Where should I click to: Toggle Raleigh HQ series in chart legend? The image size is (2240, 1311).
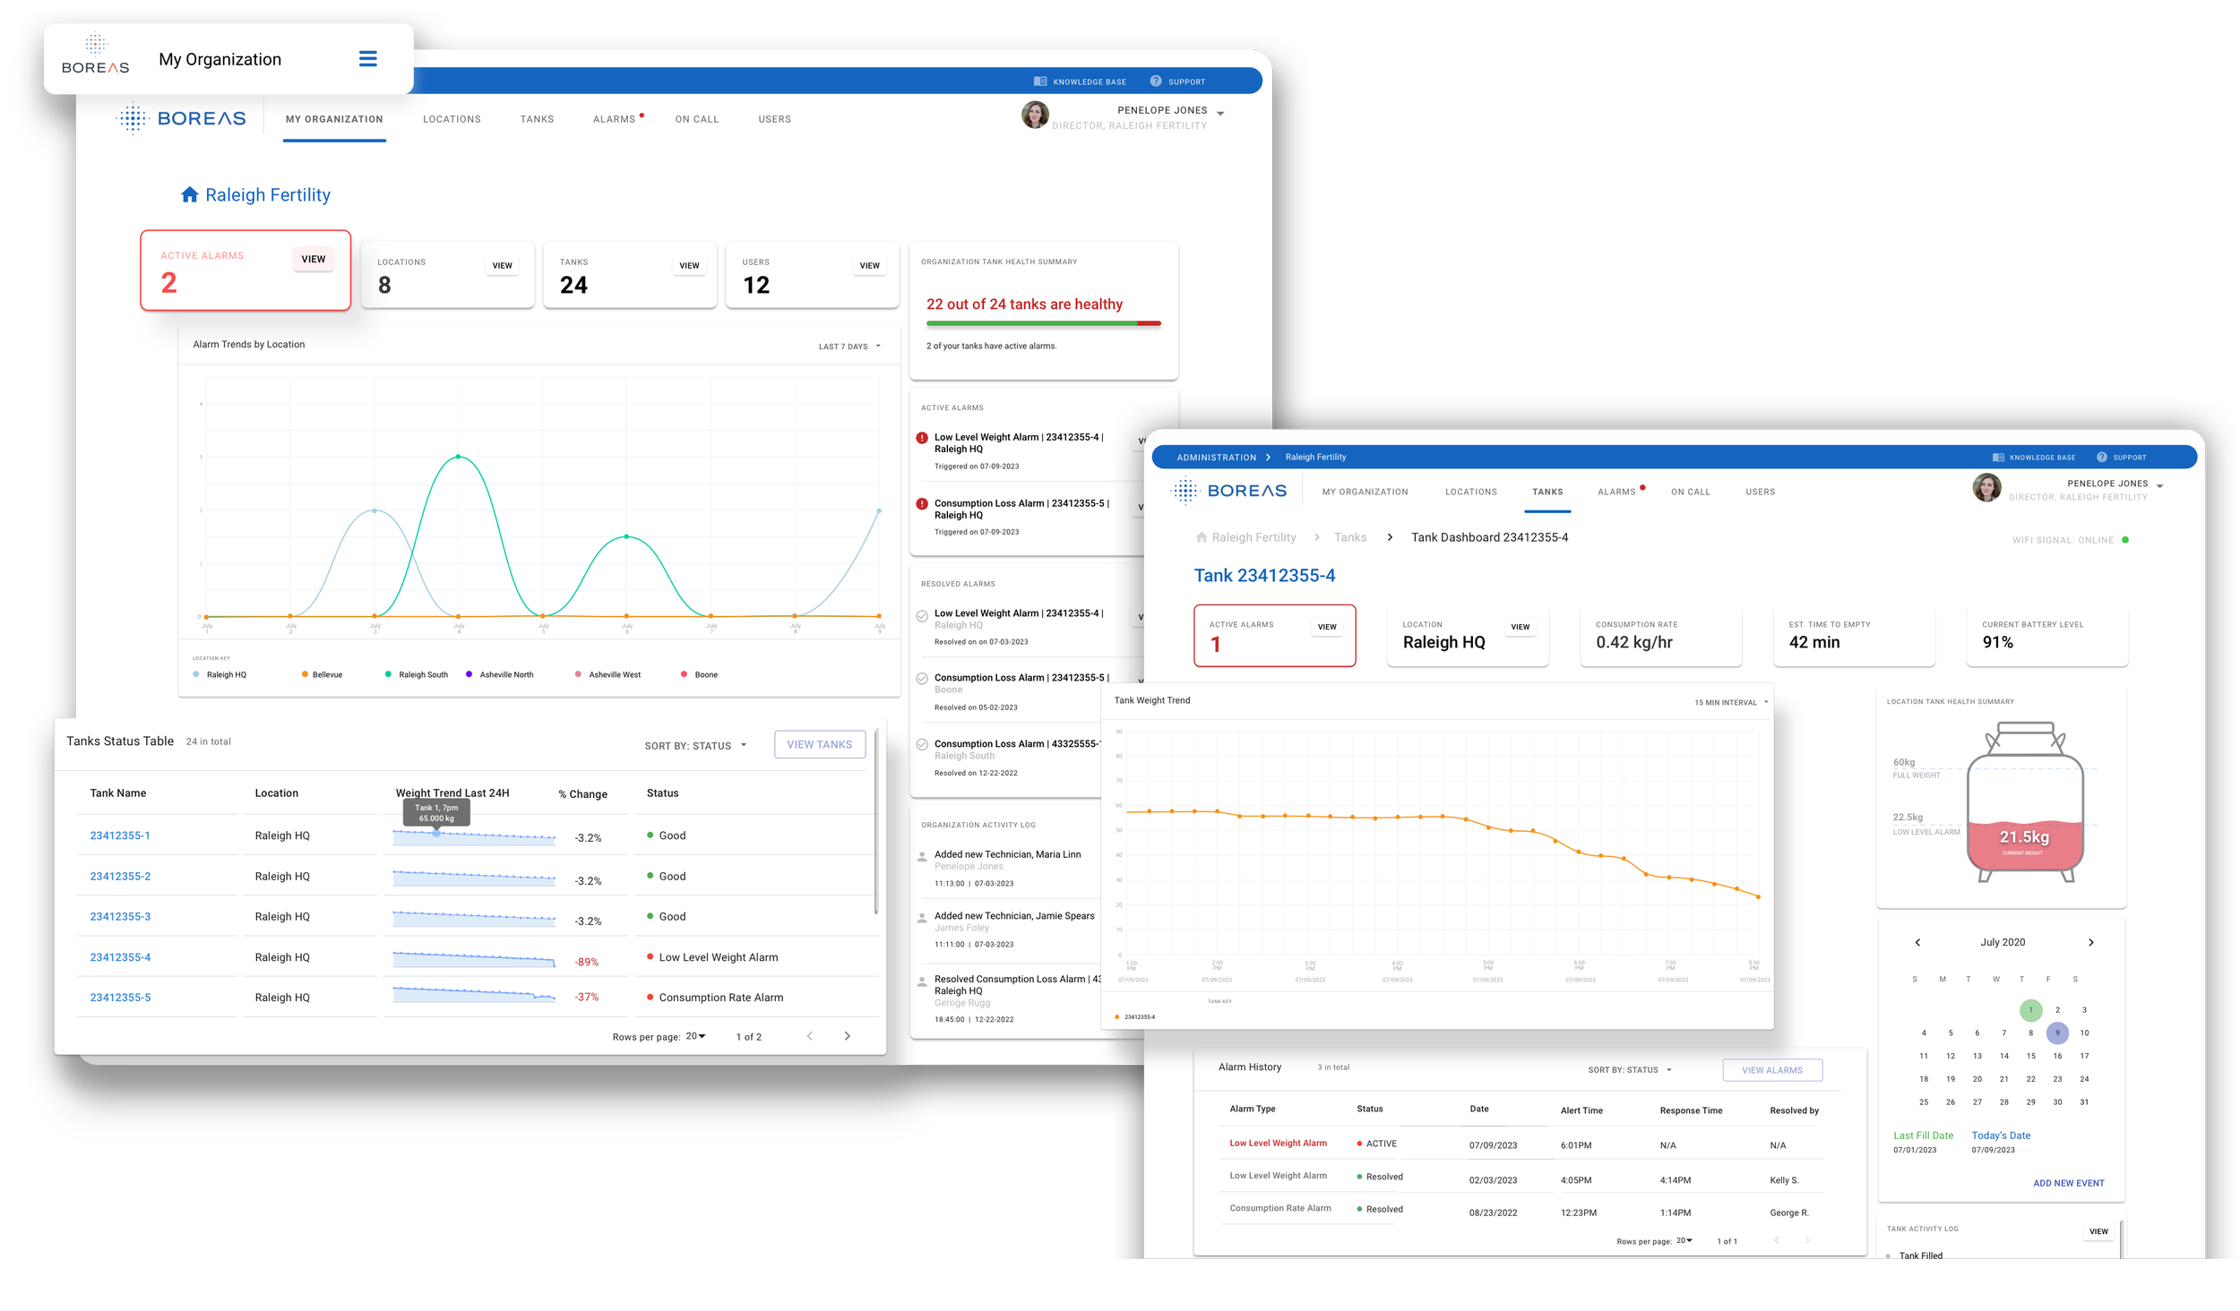click(220, 674)
